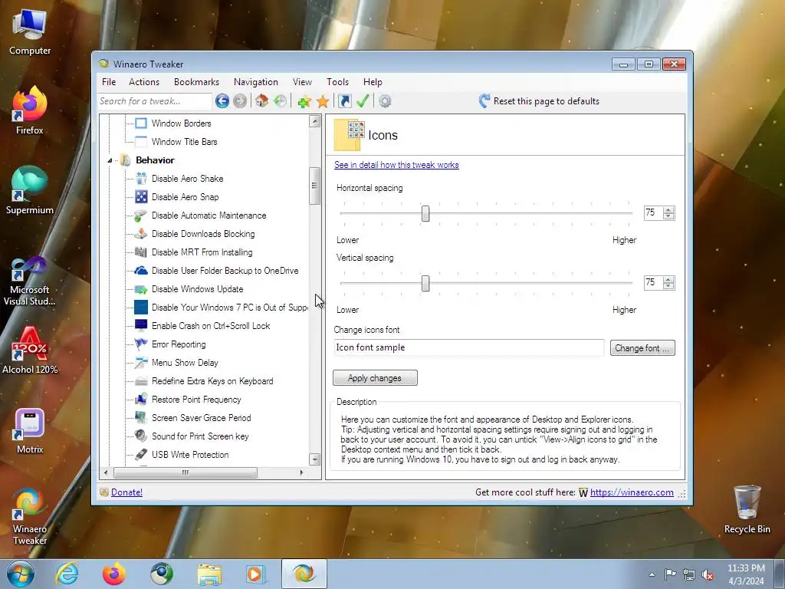
Task: Click the Donate! link
Action: coord(126,492)
